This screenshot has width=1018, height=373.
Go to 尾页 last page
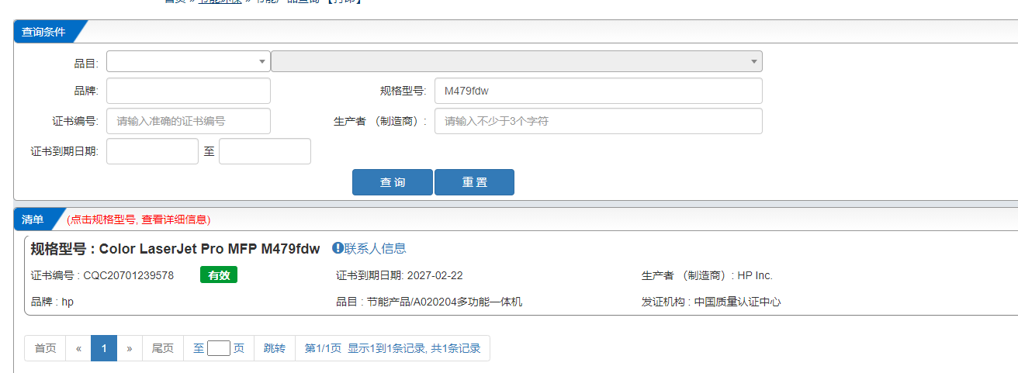pos(163,348)
